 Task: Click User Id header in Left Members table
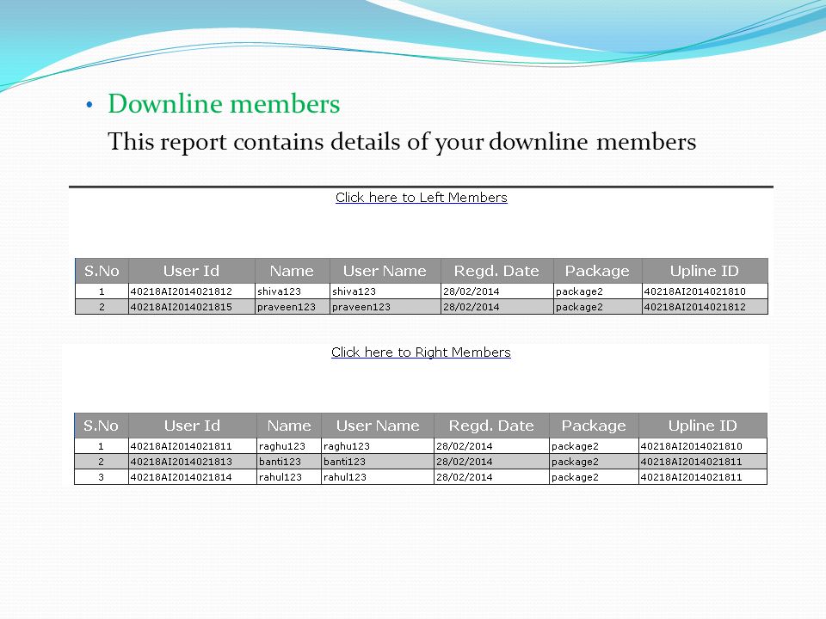(x=191, y=271)
